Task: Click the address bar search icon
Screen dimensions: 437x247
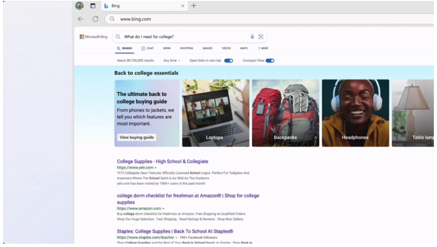Action: pyautogui.click(x=112, y=19)
